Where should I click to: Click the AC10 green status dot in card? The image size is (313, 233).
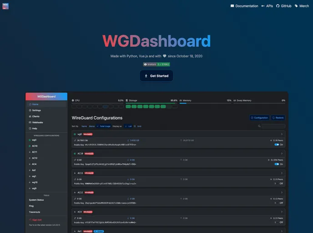click(x=75, y=153)
